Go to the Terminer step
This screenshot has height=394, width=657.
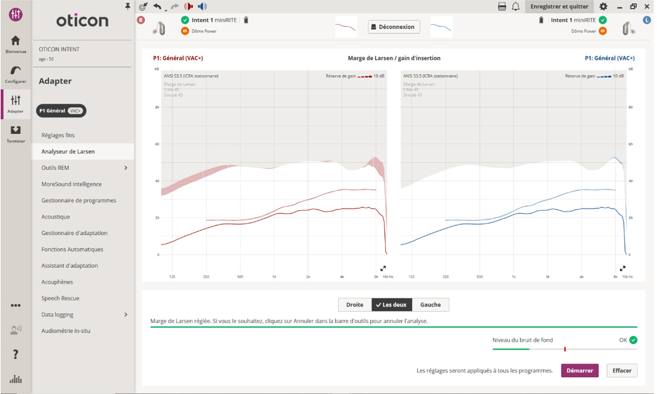[15, 134]
